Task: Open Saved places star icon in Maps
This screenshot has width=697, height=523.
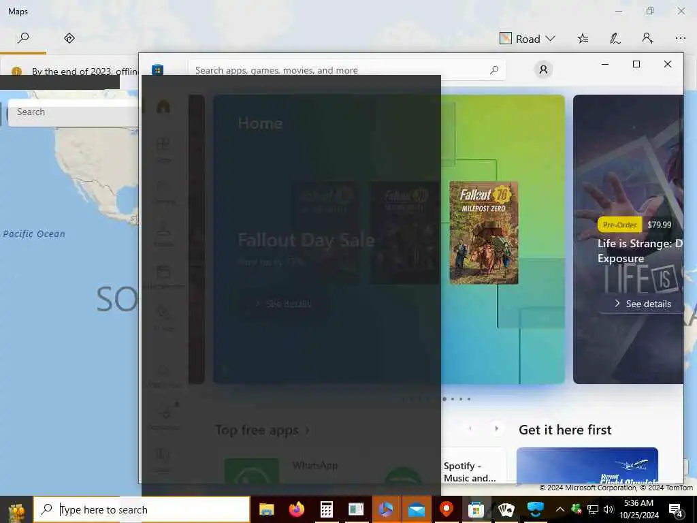Action: 583,39
